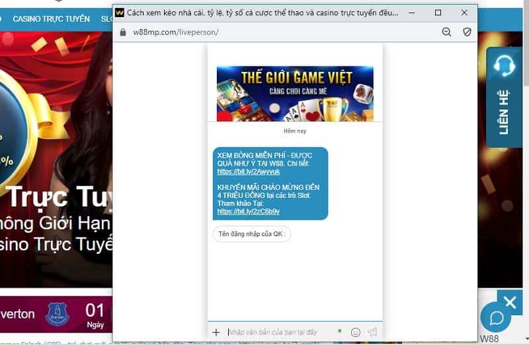Viewport: 529px width, 345px height.
Task: Click THẾ GIỚI GAME VIỆT banner image
Action: [295, 94]
